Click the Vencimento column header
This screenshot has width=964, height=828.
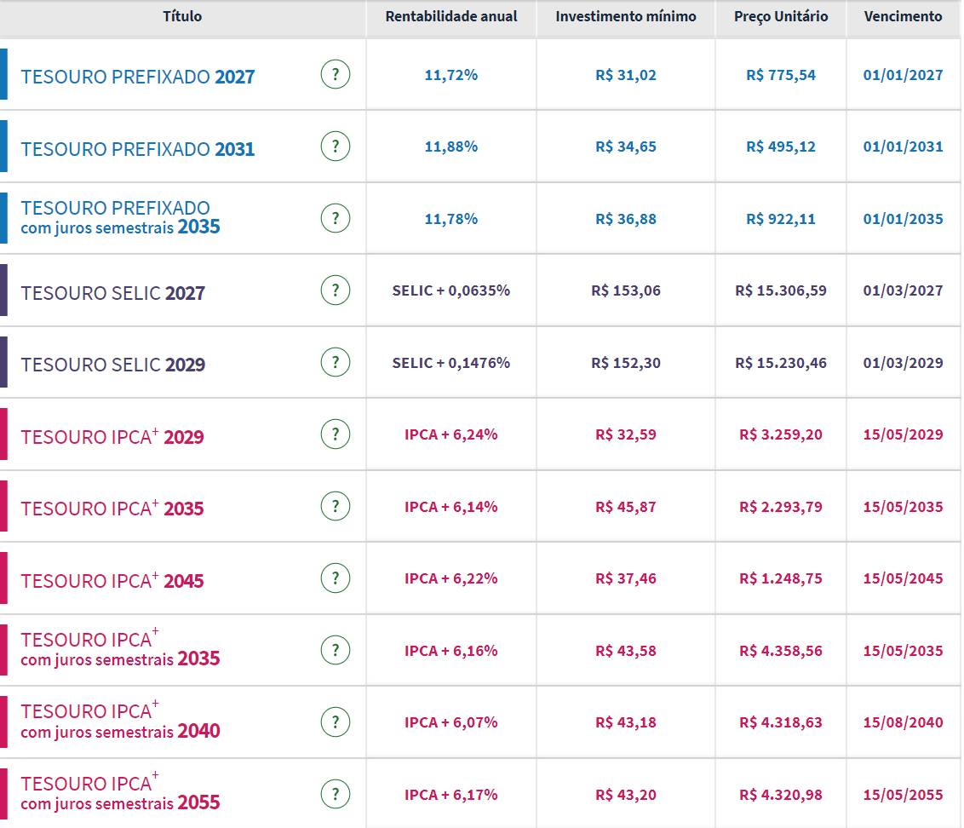(x=903, y=17)
